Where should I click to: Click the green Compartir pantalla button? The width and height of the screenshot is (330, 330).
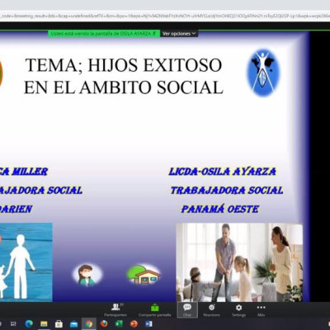(x=155, y=310)
